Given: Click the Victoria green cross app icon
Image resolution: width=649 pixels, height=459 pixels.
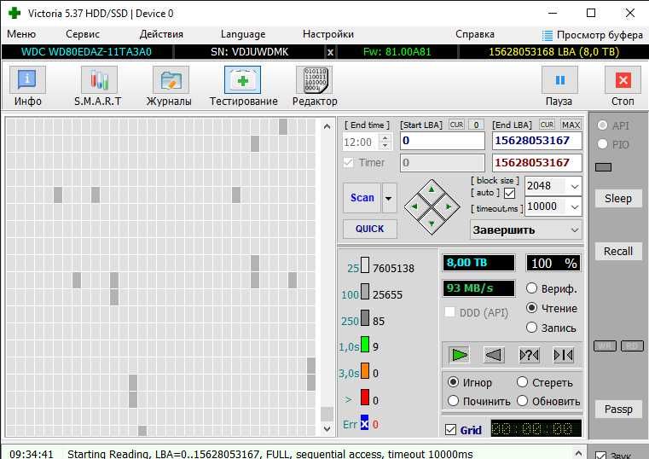Looking at the screenshot, I should 14,14.
